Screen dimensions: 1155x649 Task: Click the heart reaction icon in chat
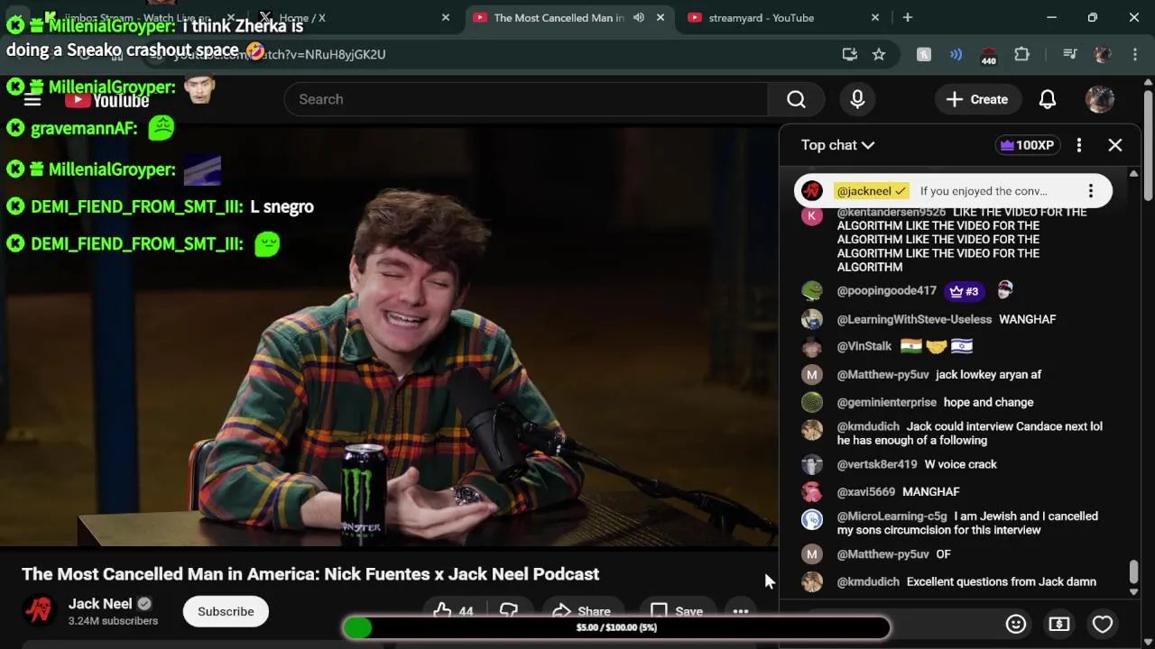click(x=1103, y=624)
